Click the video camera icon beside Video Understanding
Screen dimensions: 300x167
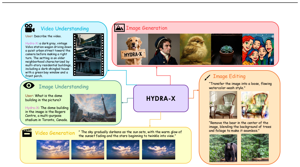30,28
